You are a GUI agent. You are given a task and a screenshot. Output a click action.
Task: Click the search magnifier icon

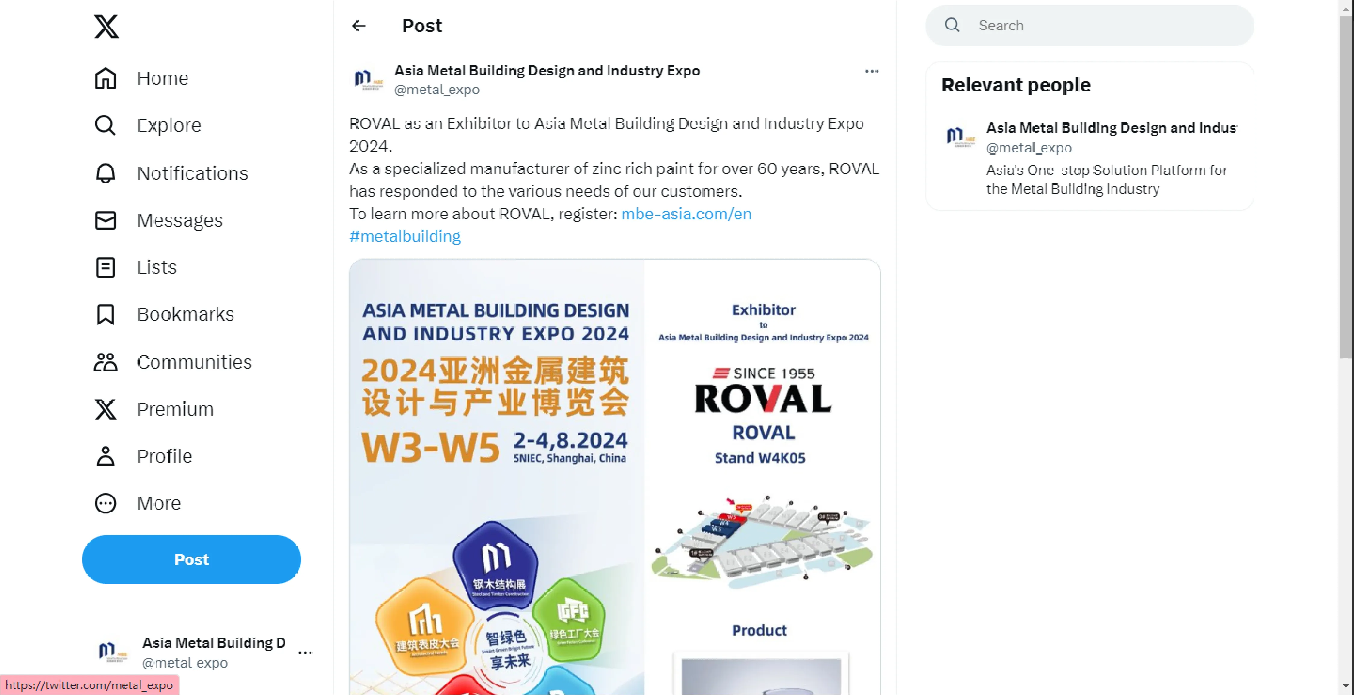(x=952, y=25)
